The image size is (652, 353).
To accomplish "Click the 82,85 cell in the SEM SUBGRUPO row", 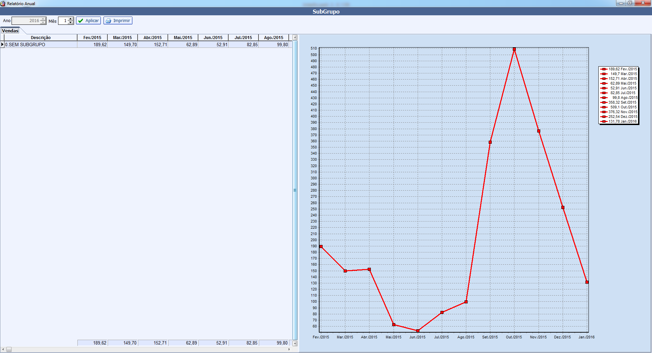I will (243, 45).
